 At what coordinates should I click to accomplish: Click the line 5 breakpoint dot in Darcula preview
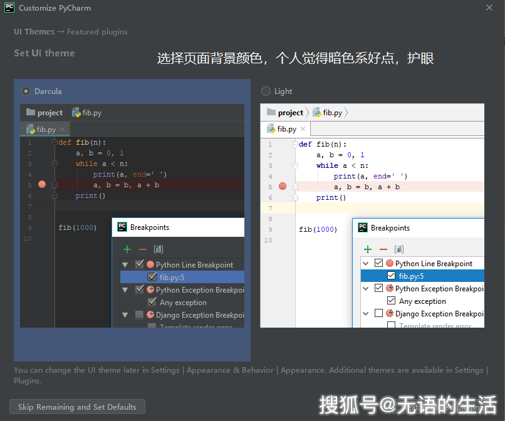tap(42, 184)
